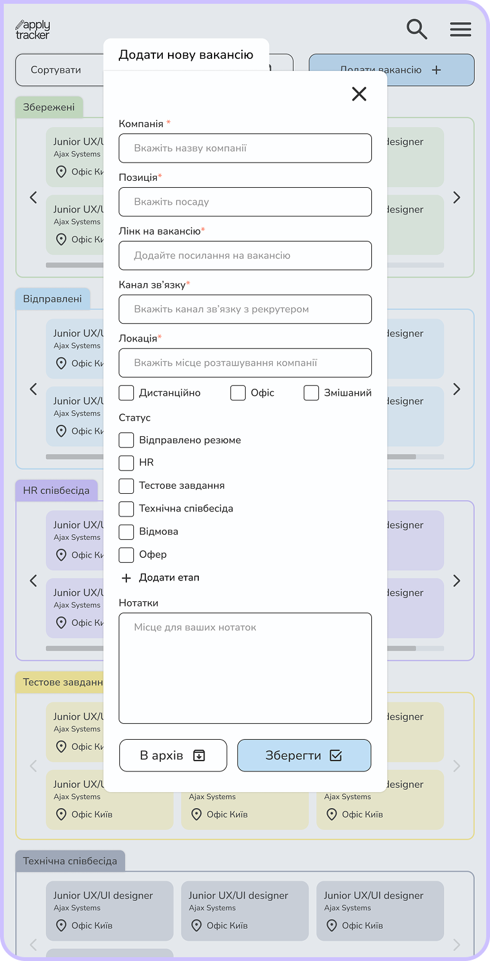Screen dimensions: 490x961
Task: Enable the Дистанційно checkbox
Action: pos(126,393)
